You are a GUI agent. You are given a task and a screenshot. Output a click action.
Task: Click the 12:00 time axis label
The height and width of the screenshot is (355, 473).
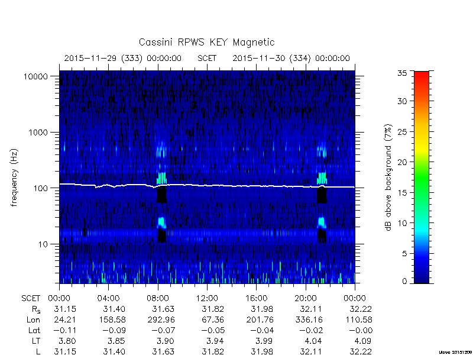(x=207, y=299)
